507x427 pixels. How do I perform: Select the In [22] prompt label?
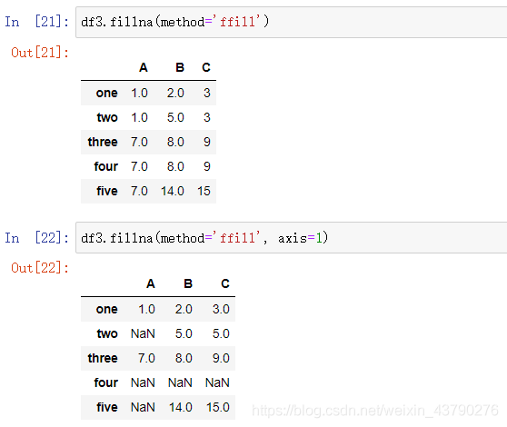(37, 238)
